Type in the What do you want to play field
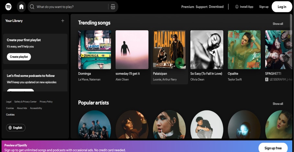 click(x=71, y=7)
